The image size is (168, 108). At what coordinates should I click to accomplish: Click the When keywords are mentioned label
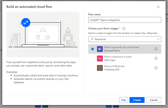pos(122,47)
